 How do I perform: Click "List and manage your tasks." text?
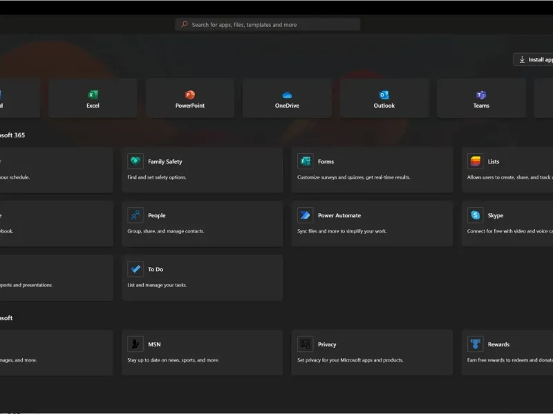tap(158, 285)
